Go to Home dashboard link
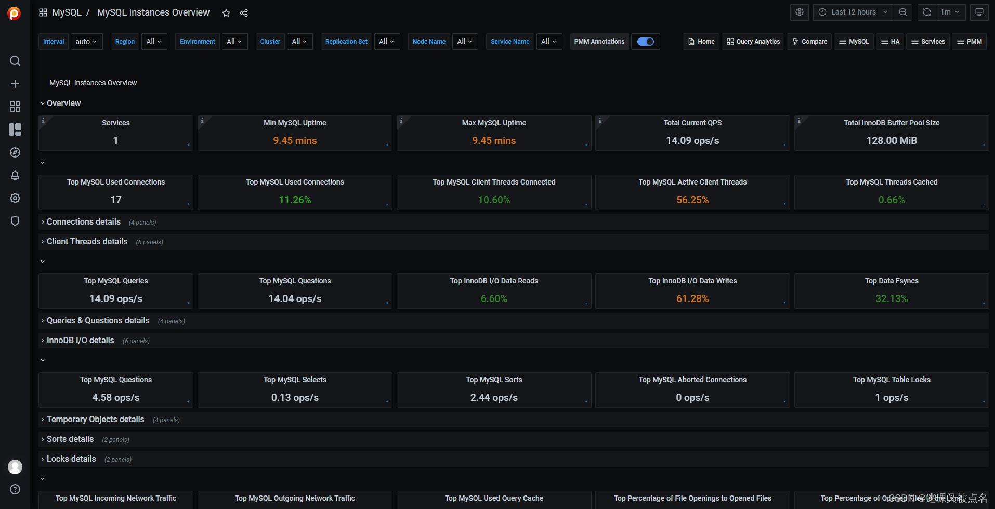Viewport: 995px width, 509px height. tap(701, 42)
